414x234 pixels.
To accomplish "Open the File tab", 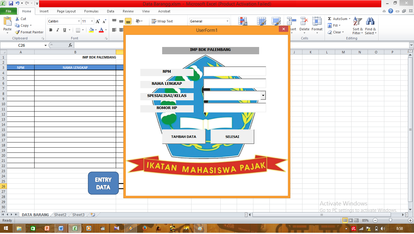I will (x=8, y=11).
